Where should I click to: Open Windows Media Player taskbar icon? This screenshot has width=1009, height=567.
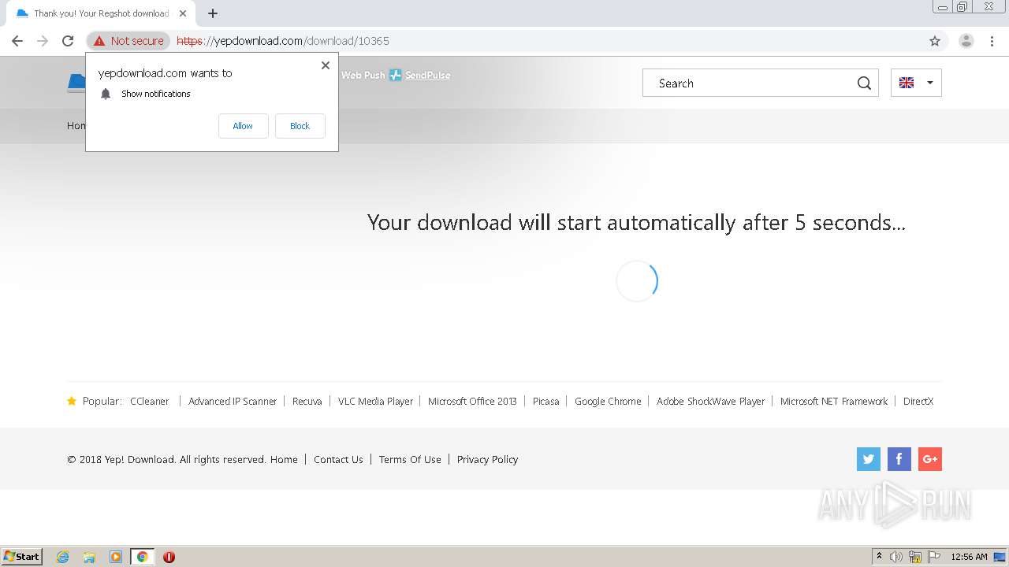click(116, 557)
